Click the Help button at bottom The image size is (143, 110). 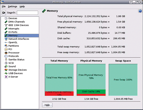(47, 105)
